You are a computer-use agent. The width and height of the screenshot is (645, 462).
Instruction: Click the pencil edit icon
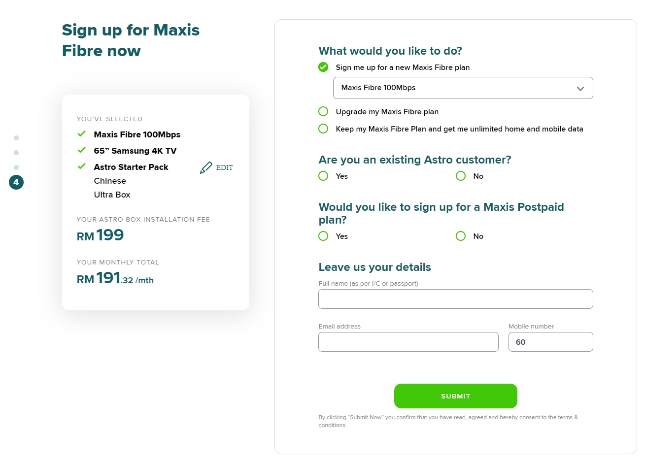[206, 168]
